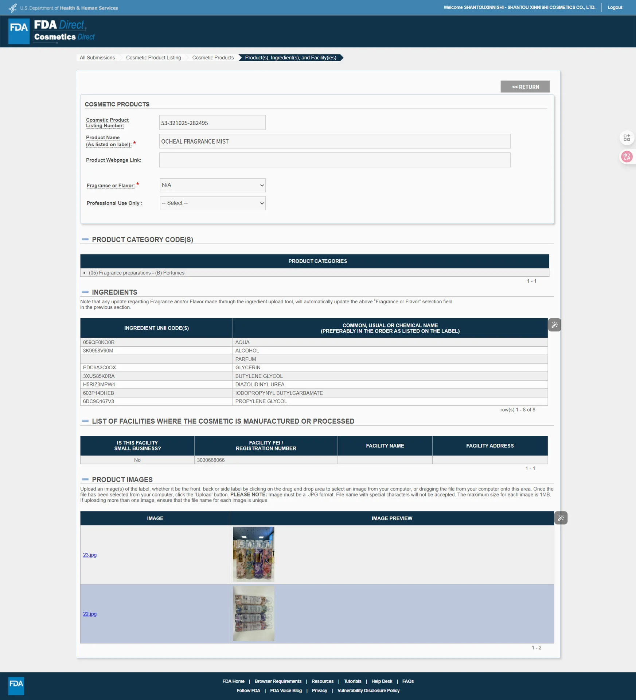Click the Common, Usual or Chemical Name header
Viewport: 636px width, 700px height.
tap(390, 328)
